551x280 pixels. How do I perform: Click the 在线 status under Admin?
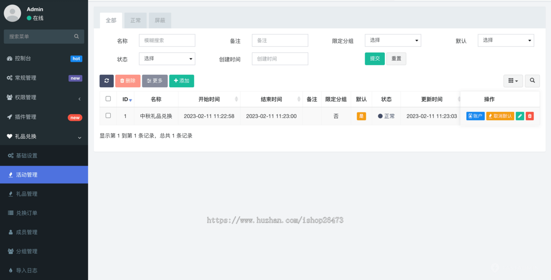coord(35,18)
